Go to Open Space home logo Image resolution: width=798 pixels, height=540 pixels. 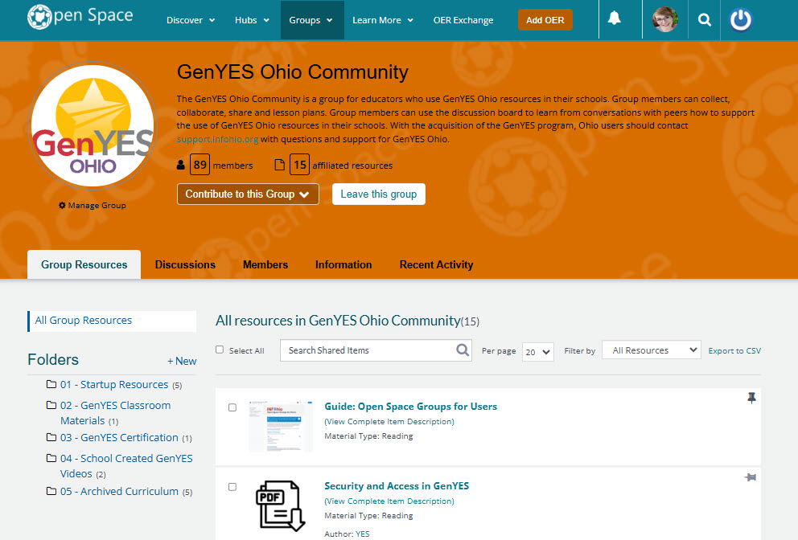[80, 16]
